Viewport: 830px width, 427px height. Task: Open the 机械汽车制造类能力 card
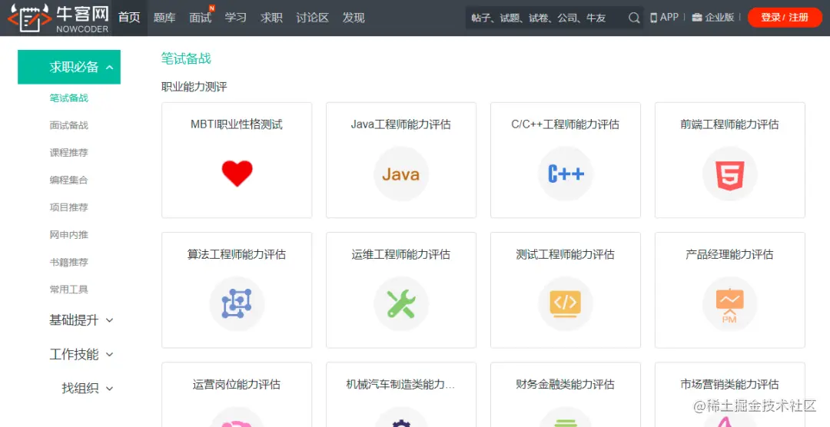tap(400, 395)
